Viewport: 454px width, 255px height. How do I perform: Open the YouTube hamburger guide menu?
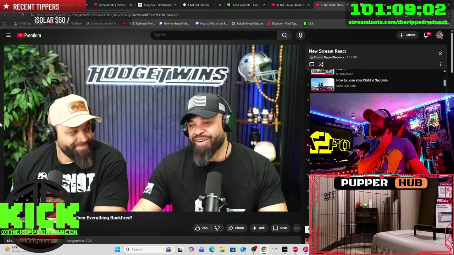point(9,35)
